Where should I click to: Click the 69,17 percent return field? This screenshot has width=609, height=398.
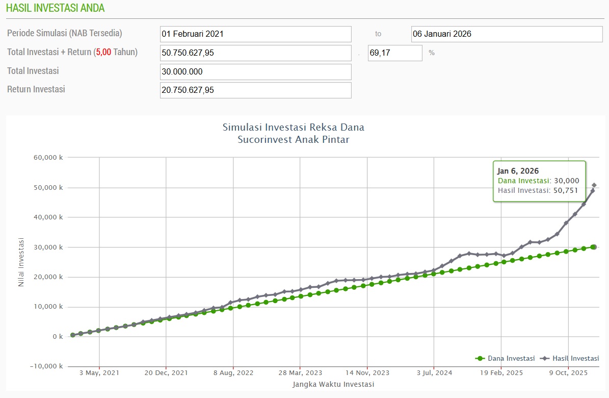395,53
